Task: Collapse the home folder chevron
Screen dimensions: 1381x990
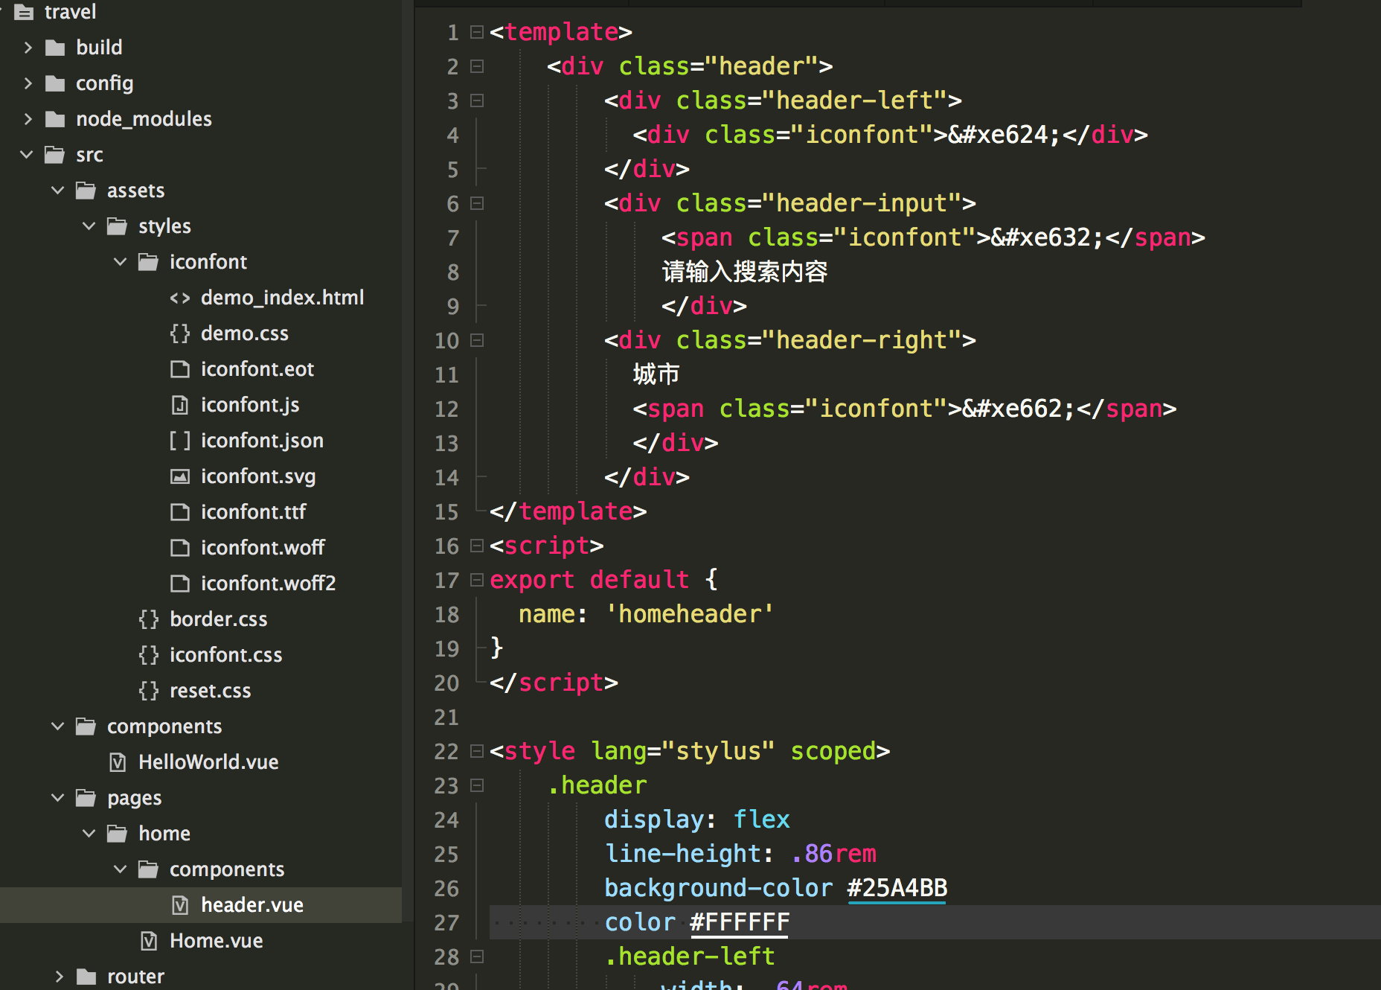Action: [x=89, y=834]
